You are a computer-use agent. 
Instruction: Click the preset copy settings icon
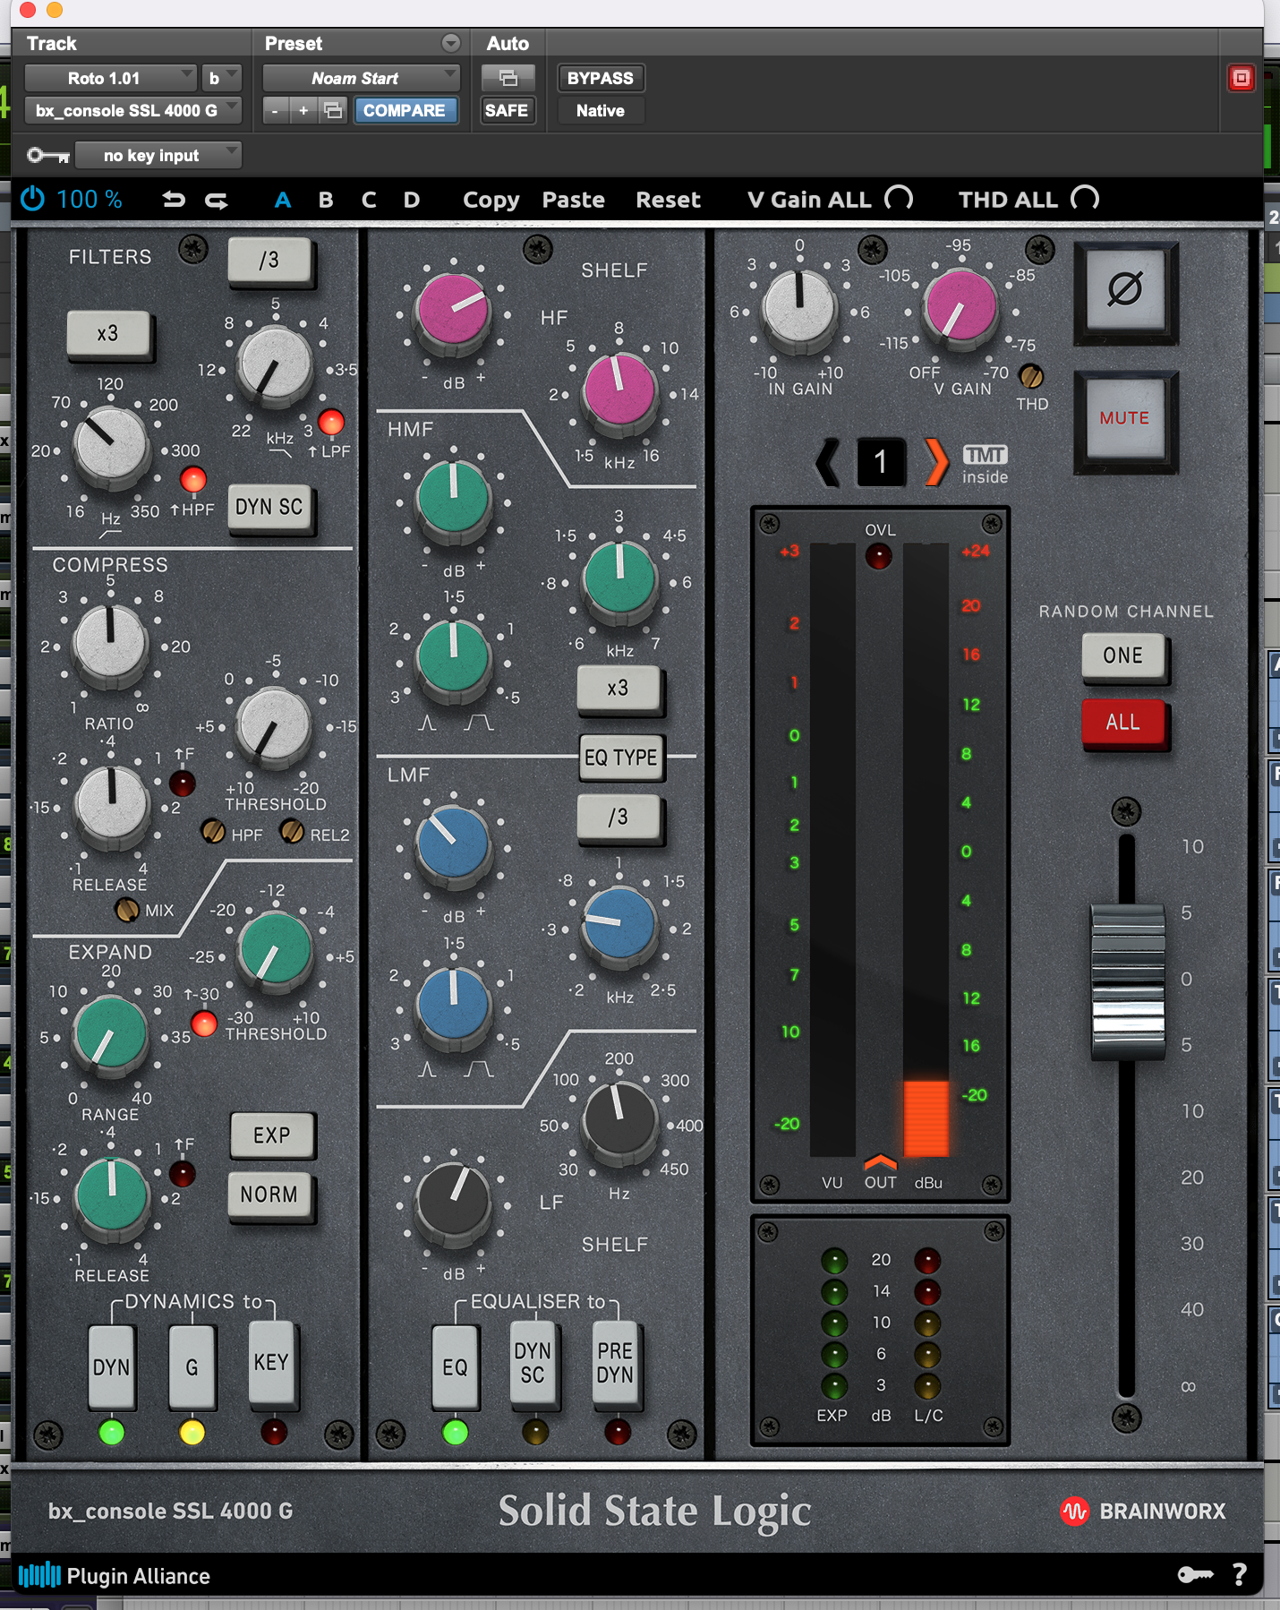tap(332, 110)
